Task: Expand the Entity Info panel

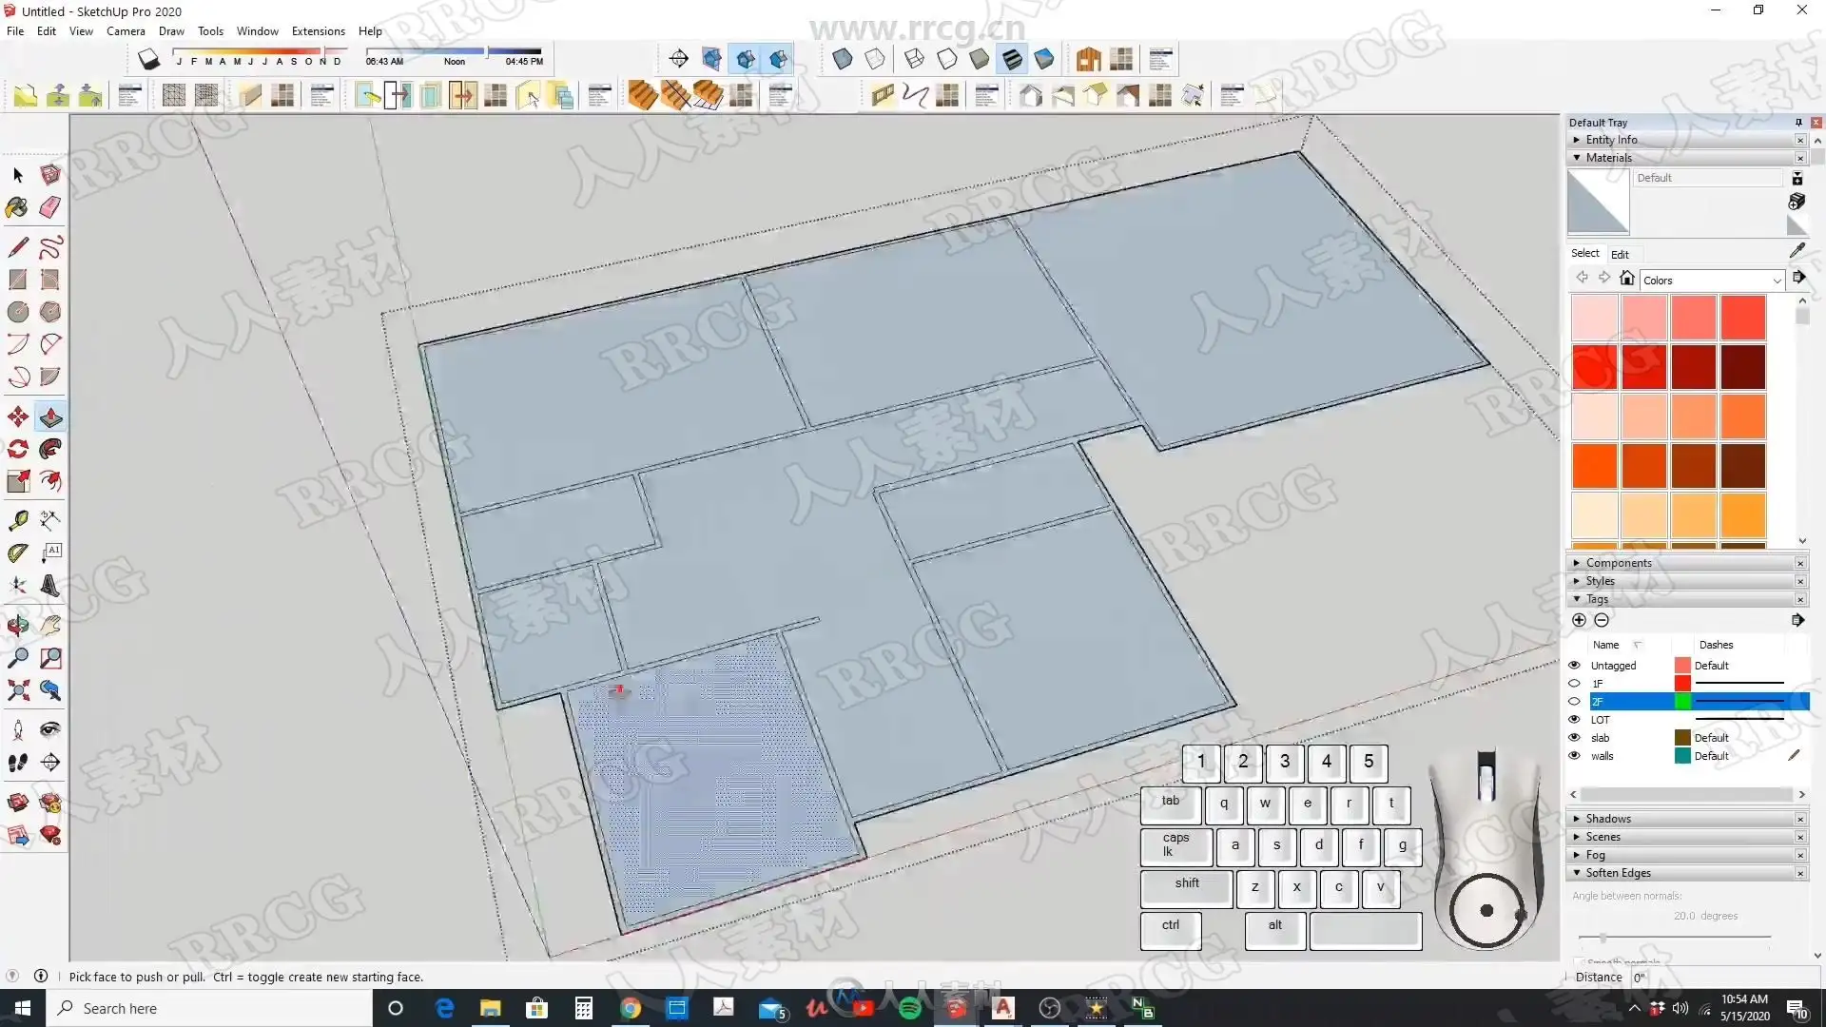Action: 1611,140
